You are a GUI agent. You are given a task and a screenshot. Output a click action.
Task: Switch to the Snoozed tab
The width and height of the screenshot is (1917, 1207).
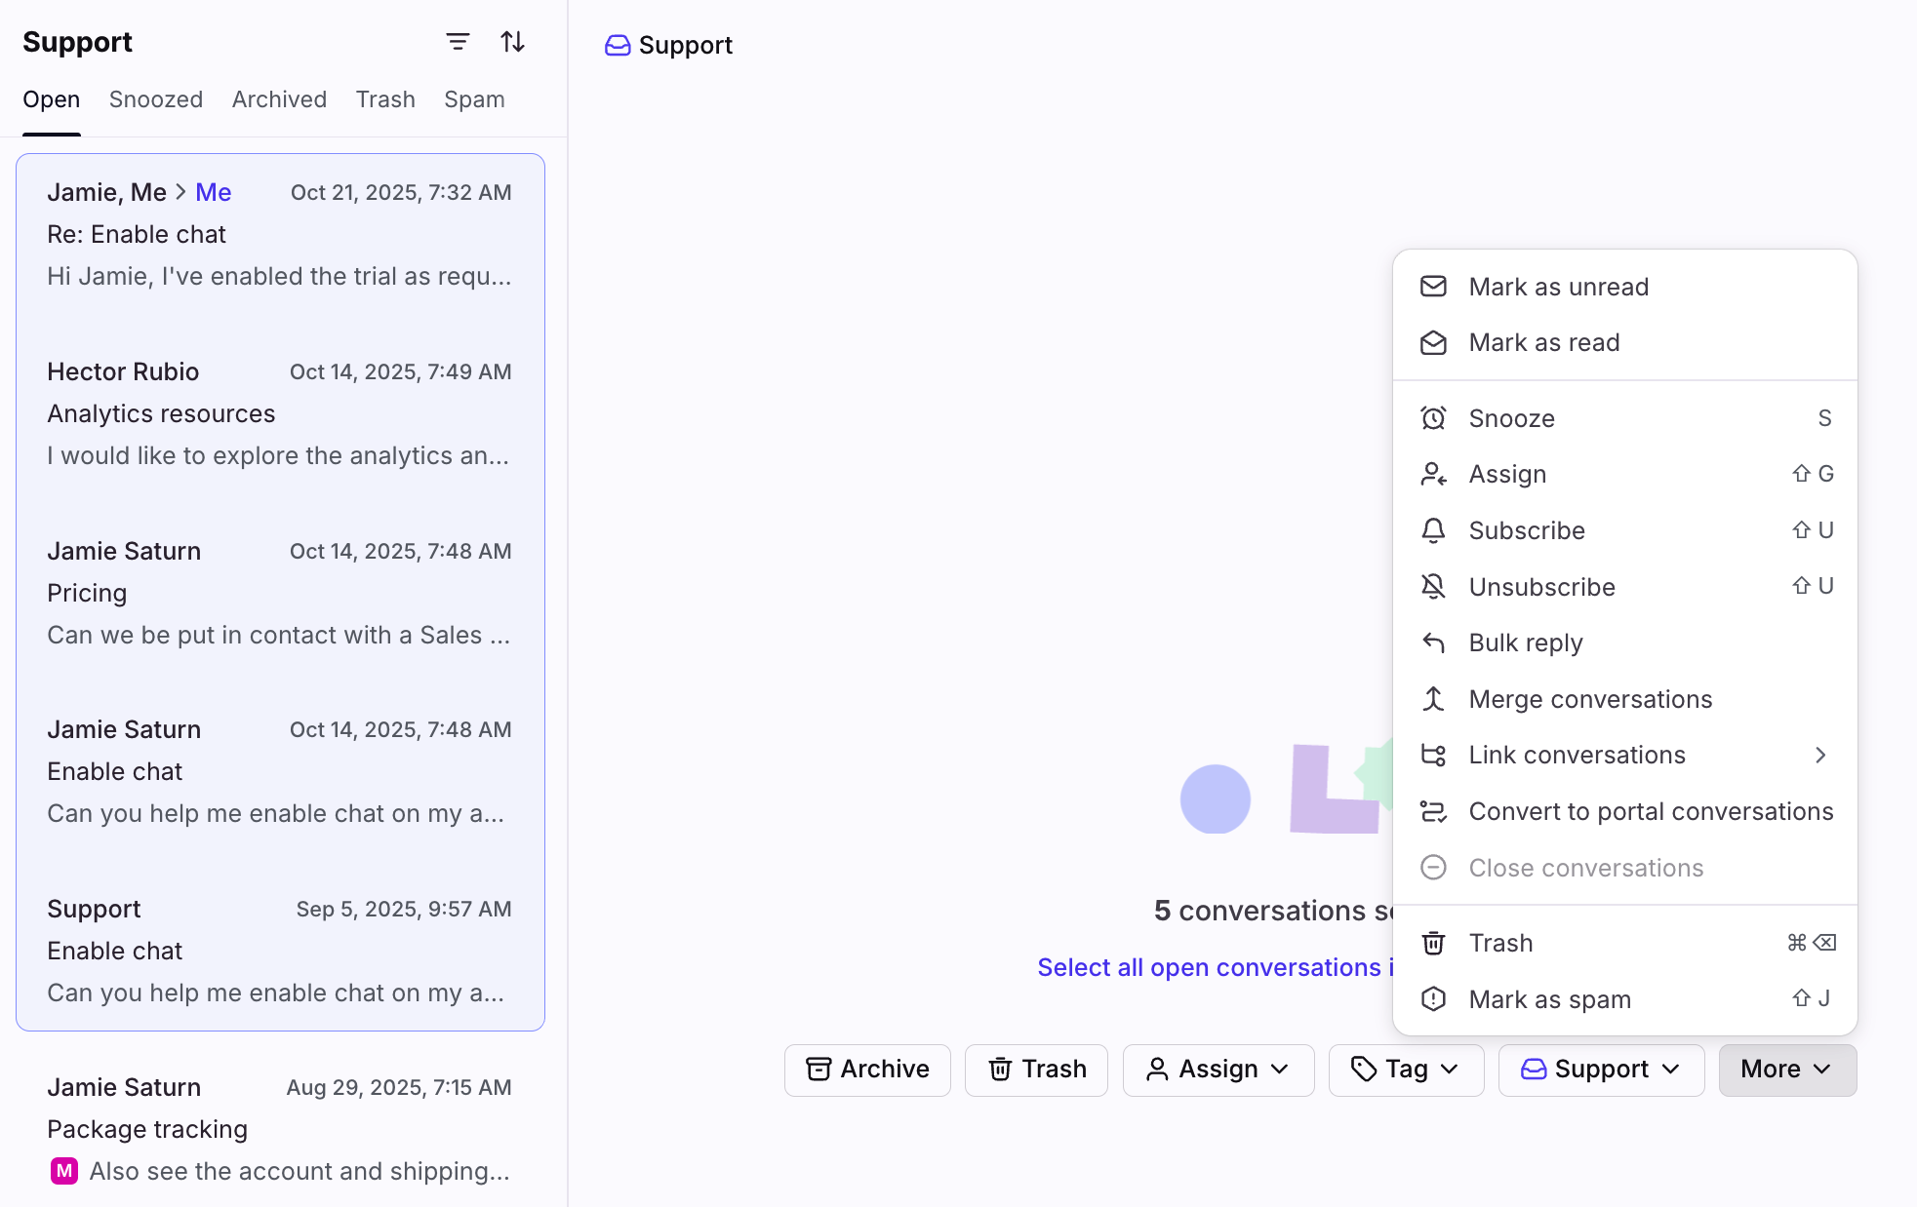[x=156, y=99]
